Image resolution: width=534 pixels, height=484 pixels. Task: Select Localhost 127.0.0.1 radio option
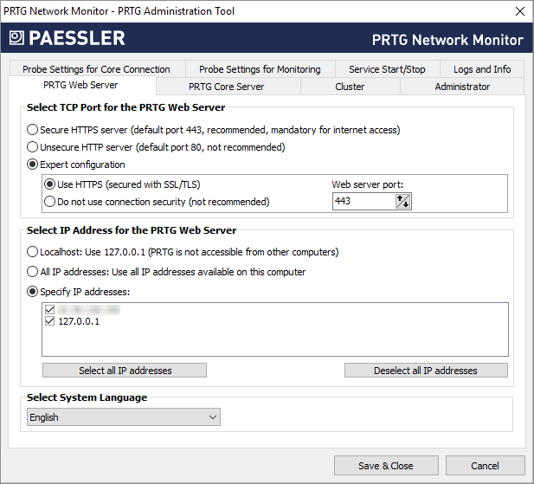click(33, 252)
